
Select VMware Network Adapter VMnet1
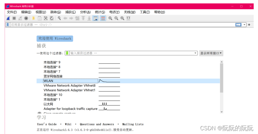pos(69,90)
